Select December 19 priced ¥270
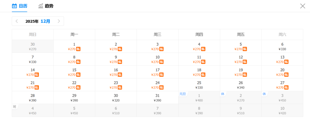The width and height of the screenshot is (310, 124). (x=241, y=72)
